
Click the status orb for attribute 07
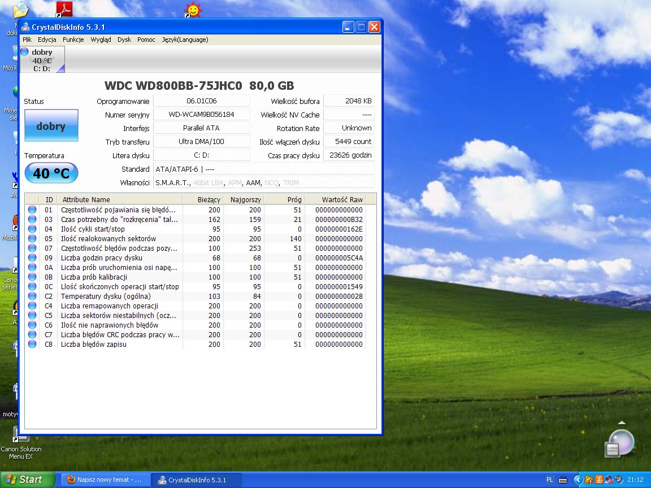(32, 248)
